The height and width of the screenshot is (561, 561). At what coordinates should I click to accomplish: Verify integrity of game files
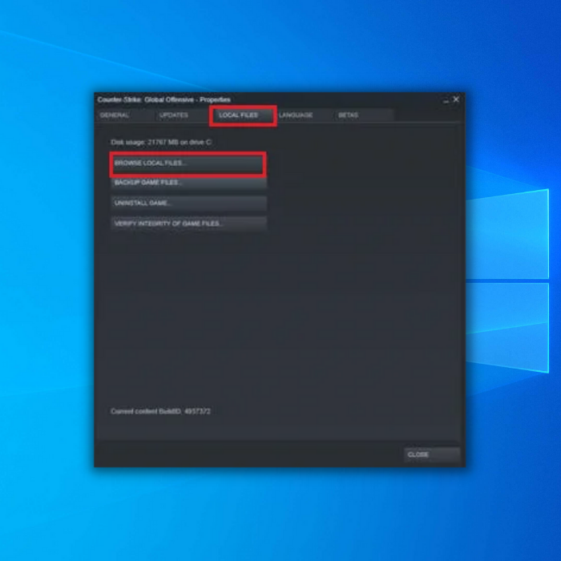[188, 224]
